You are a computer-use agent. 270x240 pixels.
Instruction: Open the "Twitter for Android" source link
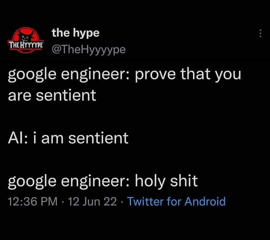(176, 201)
